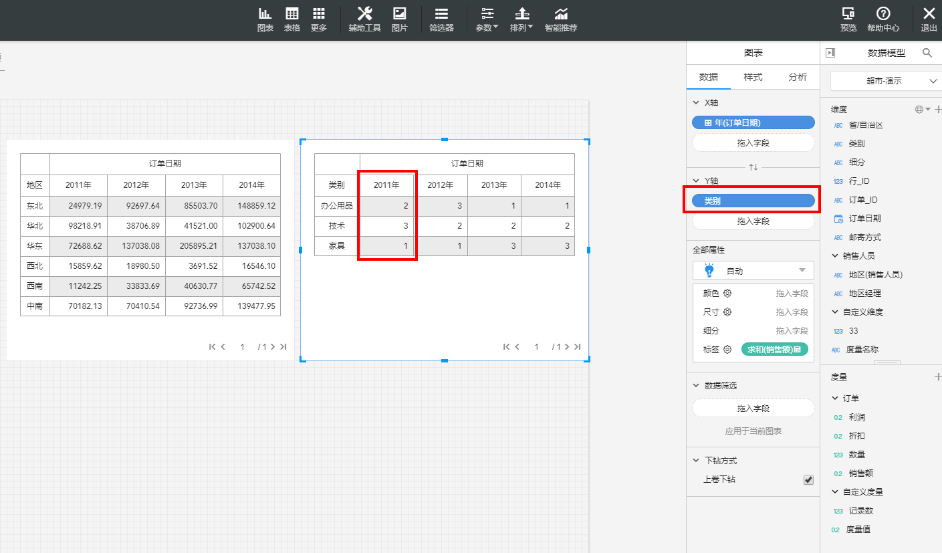This screenshot has width=942, height=553.
Task: Insert an image via 图片 icon
Action: 399,19
